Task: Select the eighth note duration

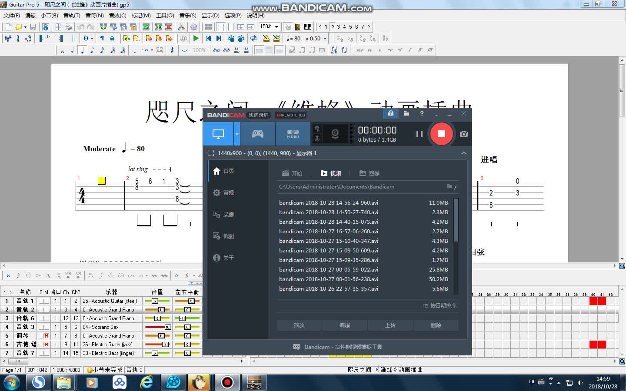Action: click(92, 50)
